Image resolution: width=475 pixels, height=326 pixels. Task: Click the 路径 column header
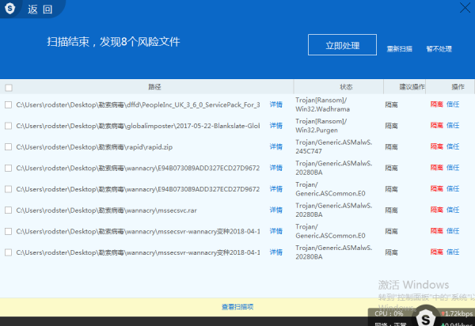[154, 86]
